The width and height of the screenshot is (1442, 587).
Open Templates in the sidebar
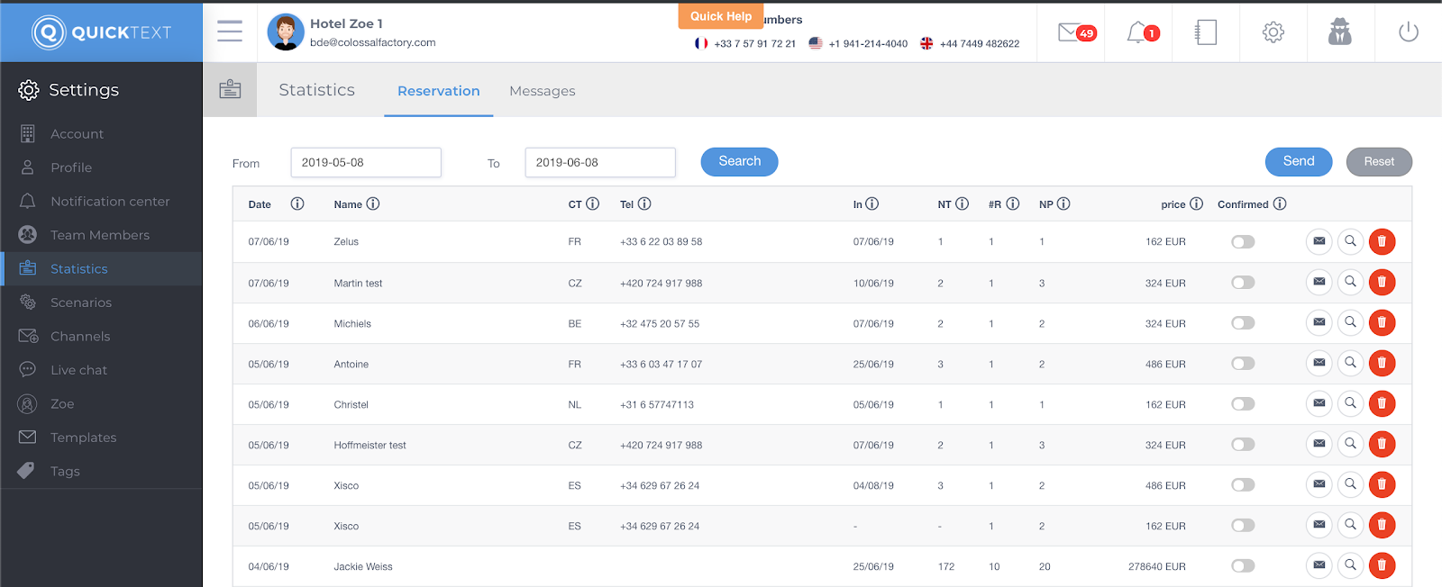pyautogui.click(x=101, y=438)
